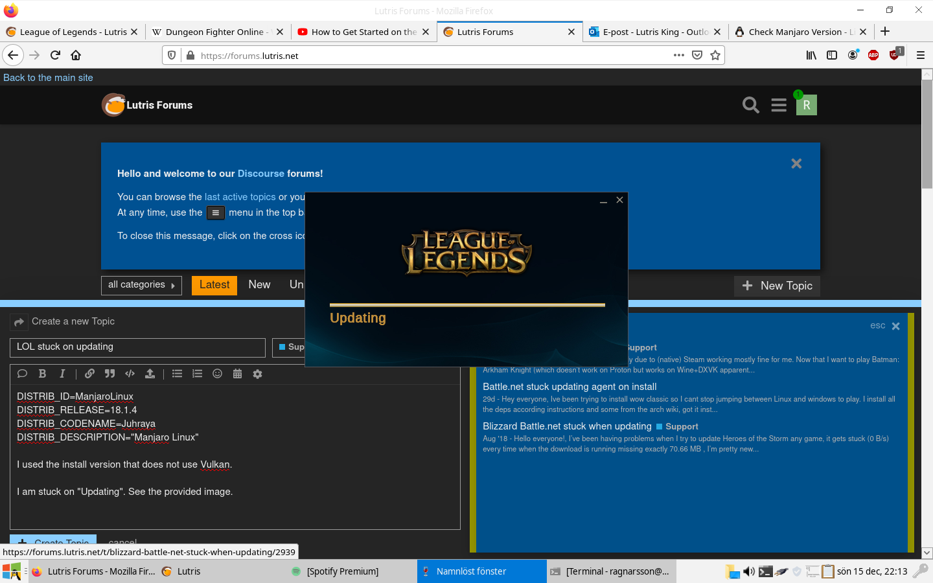Open the forum hamburger menu in the header

point(779,105)
